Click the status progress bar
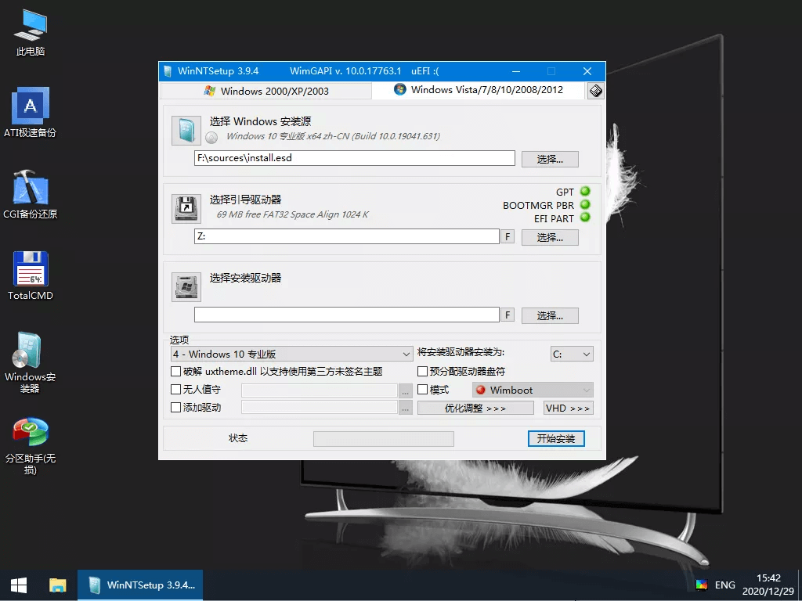Viewport: 802px width, 601px height. (383, 438)
